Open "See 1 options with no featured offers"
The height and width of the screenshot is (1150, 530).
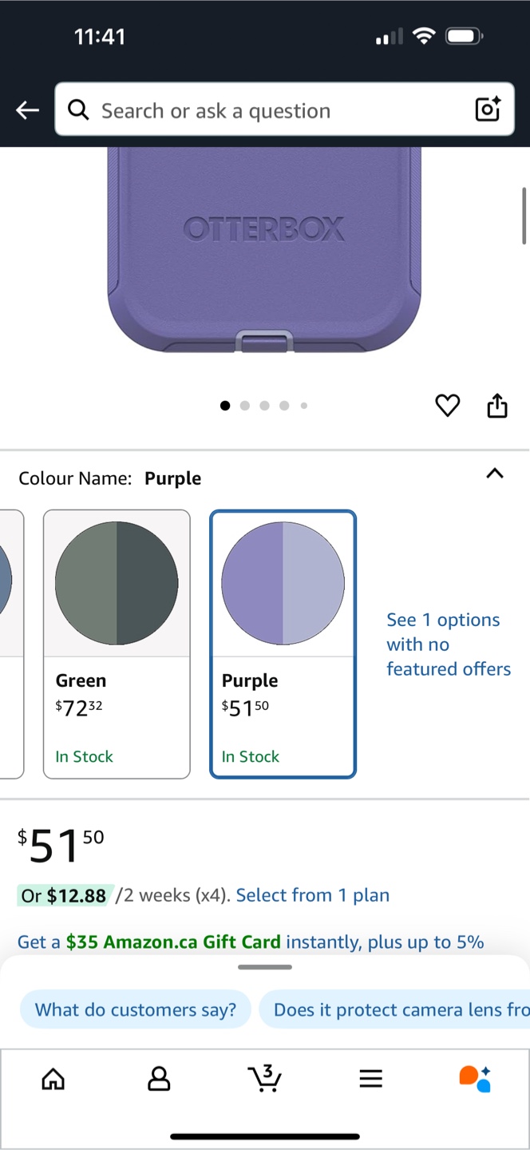tap(449, 644)
